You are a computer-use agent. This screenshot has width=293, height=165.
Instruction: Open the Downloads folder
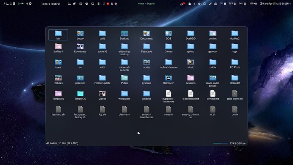coord(80,48)
